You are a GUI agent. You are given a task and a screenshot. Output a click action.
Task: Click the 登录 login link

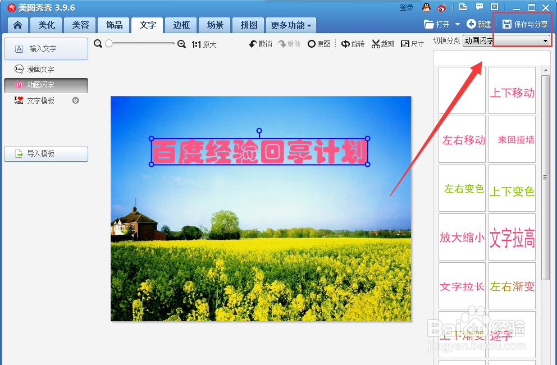click(x=407, y=7)
